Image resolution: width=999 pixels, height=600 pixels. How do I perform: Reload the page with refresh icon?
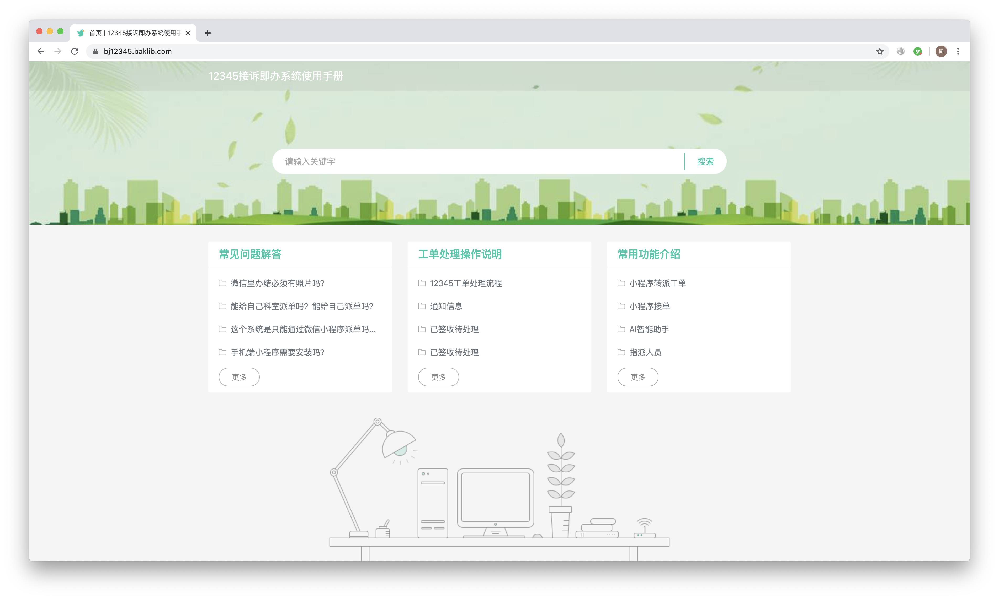75,51
